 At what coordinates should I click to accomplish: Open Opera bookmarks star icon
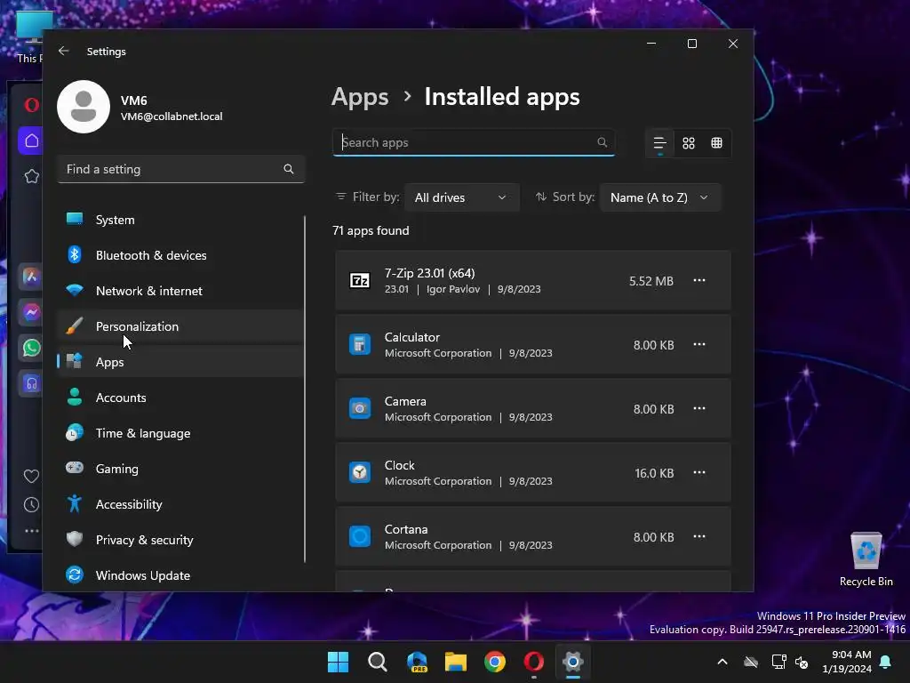pyautogui.click(x=31, y=176)
